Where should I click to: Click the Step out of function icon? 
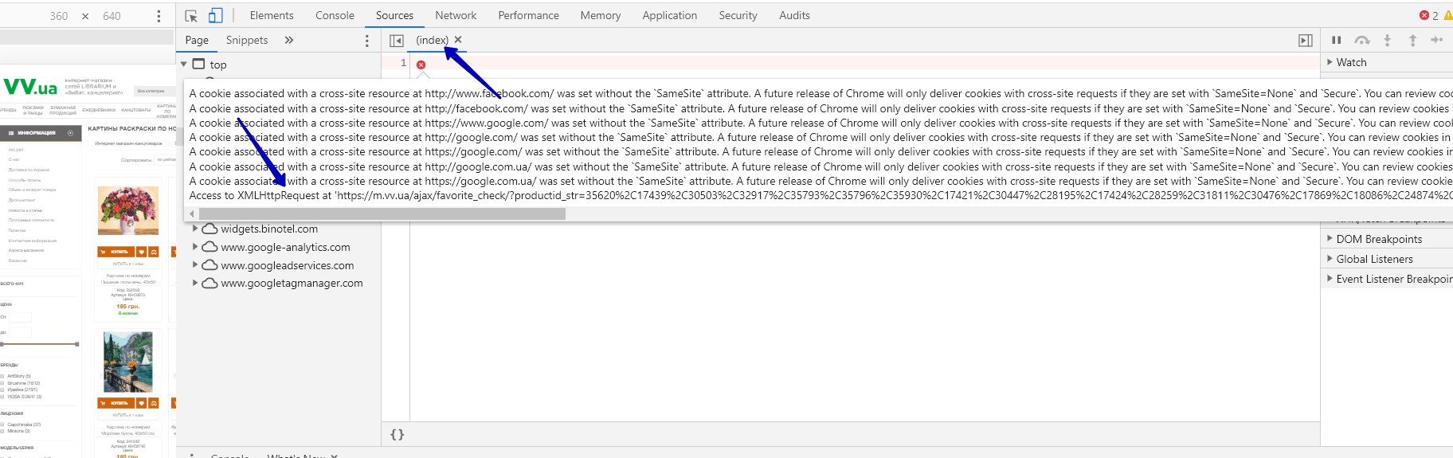[x=1412, y=41]
